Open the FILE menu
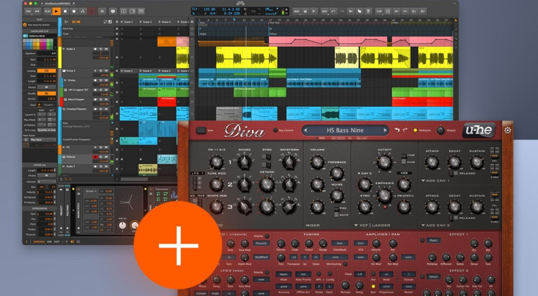Viewport: 538px width, 296px height. (x=28, y=12)
